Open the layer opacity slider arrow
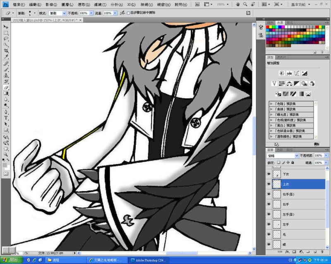Image resolution: width=331 pixels, height=264 pixels. [x=326, y=156]
